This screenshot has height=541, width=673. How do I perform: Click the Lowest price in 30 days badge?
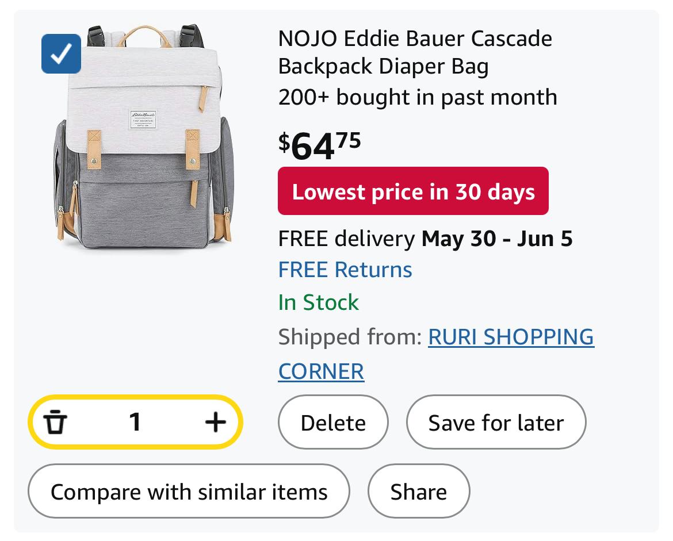tap(413, 191)
